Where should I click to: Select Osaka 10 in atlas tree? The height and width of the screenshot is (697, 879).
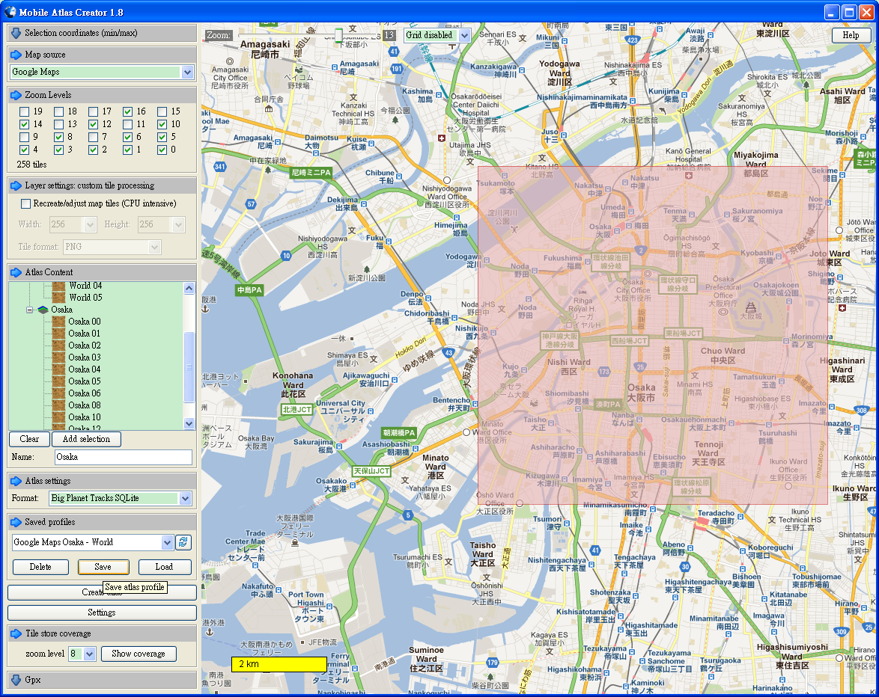click(x=85, y=417)
